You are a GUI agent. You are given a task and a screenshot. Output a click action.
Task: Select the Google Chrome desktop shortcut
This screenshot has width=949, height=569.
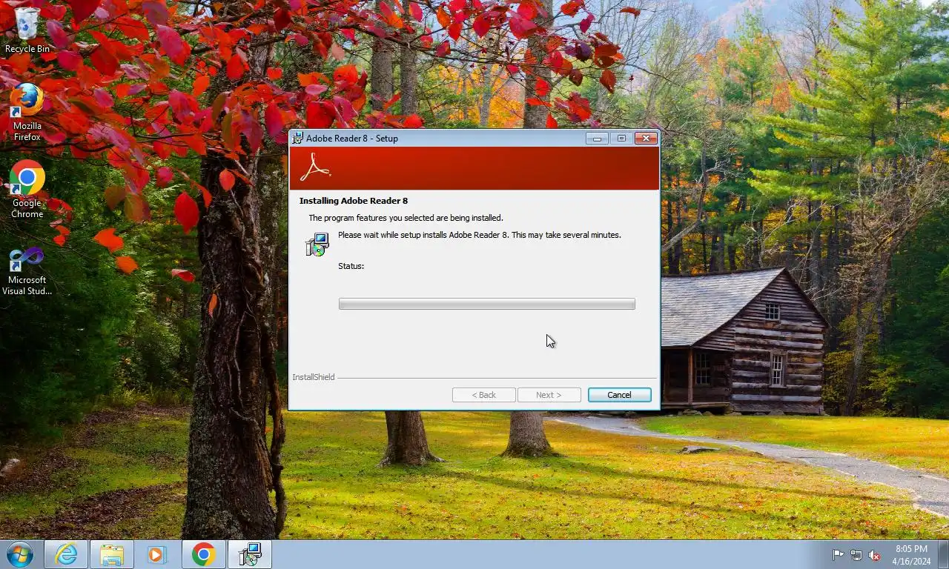(27, 190)
